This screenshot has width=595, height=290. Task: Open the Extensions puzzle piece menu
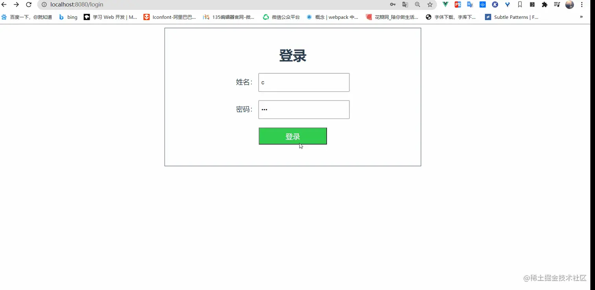point(545,5)
